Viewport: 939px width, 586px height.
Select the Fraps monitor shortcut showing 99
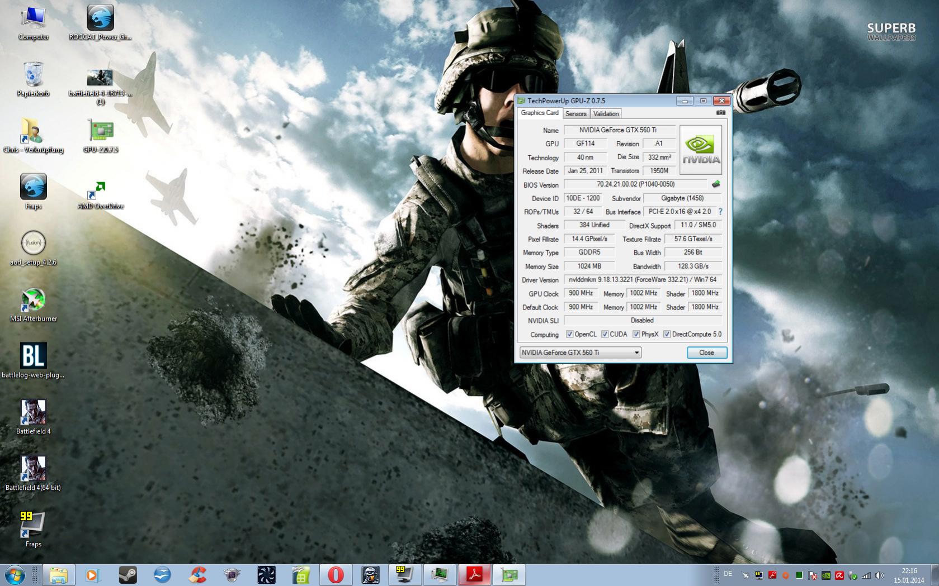pos(33,529)
